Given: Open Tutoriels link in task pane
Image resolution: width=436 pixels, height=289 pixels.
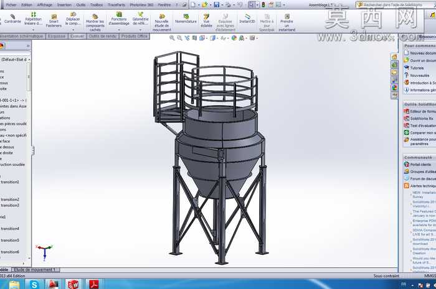Looking at the screenshot, I should (x=414, y=68).
